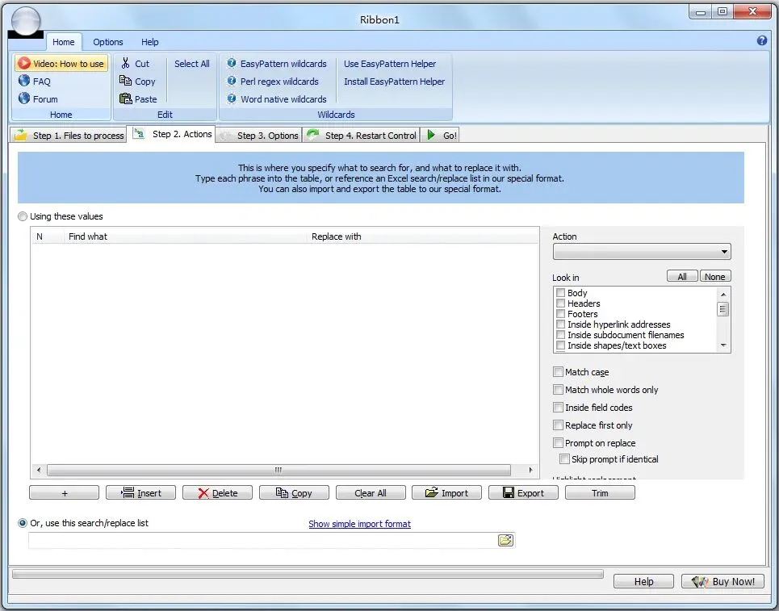Viewport: 779px width, 611px height.
Task: Open Show simple import format link
Action: pos(359,524)
